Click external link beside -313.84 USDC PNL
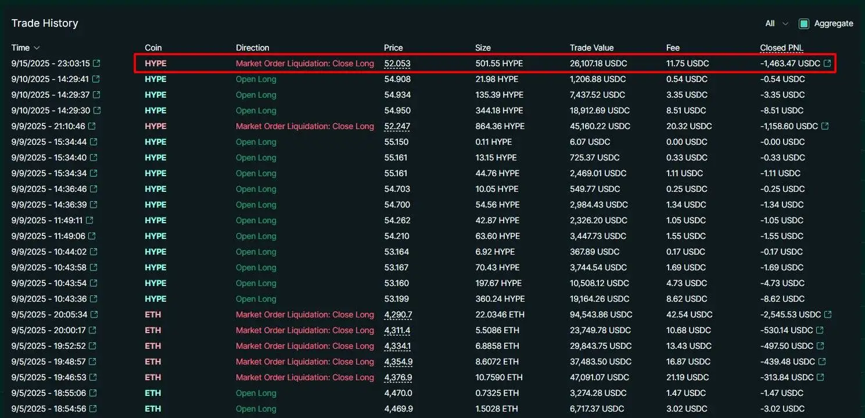Viewport: 865px width, 418px height. click(821, 377)
